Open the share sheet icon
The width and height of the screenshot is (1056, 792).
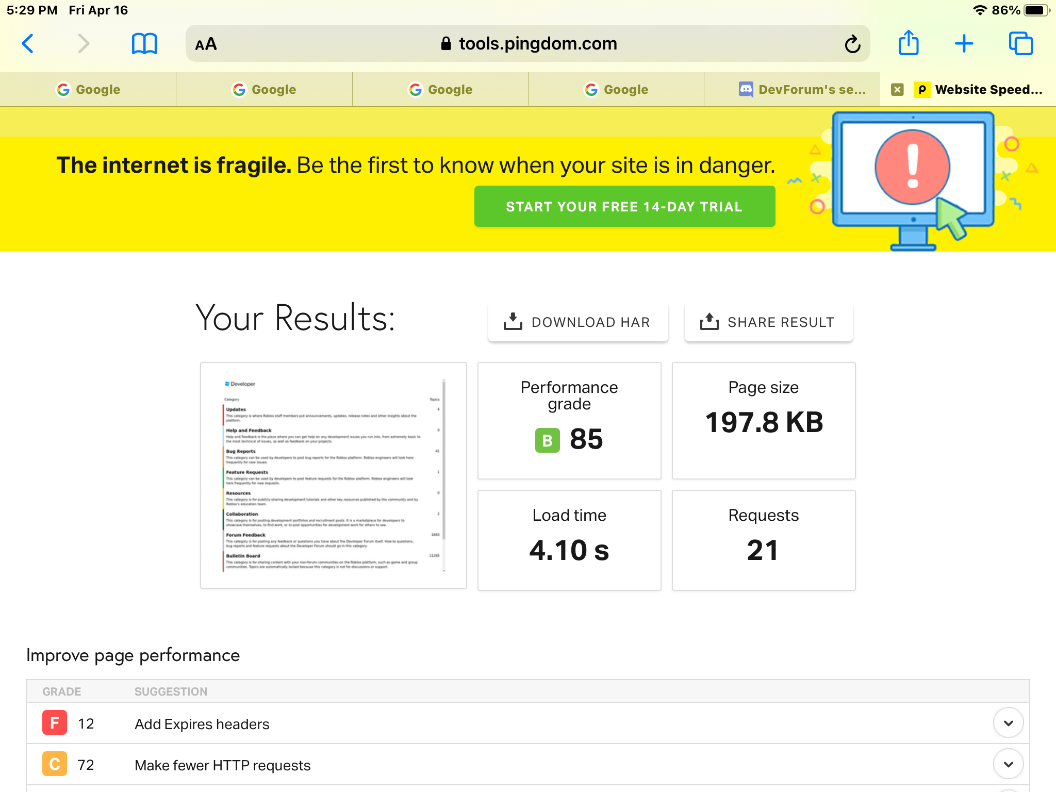[x=908, y=43]
